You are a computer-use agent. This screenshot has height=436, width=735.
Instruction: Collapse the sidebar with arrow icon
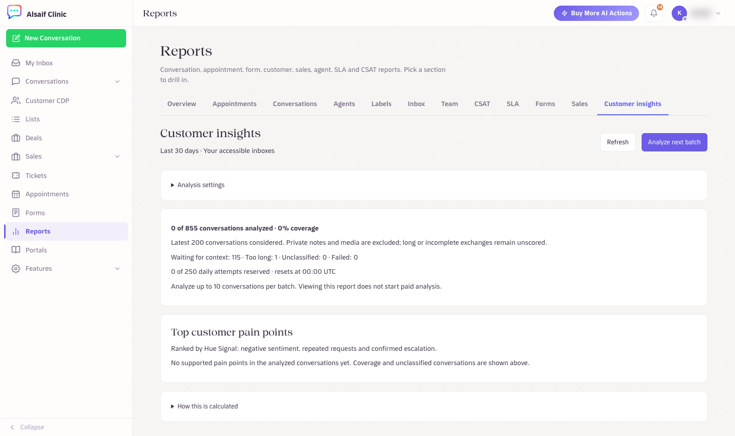click(12, 427)
